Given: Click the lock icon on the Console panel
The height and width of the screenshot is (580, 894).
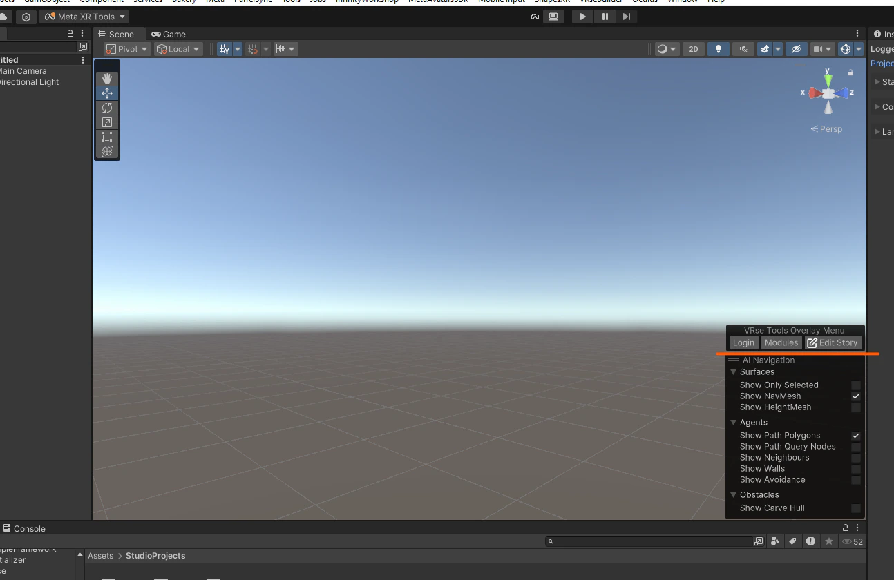Looking at the screenshot, I should [844, 528].
